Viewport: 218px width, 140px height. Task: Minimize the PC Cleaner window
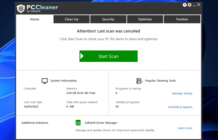click(194, 6)
